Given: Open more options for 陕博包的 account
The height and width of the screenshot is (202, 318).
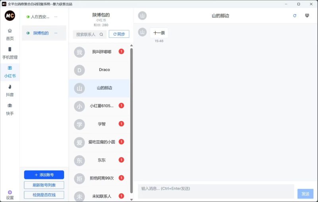Looking at the screenshot, I should pos(56,33).
